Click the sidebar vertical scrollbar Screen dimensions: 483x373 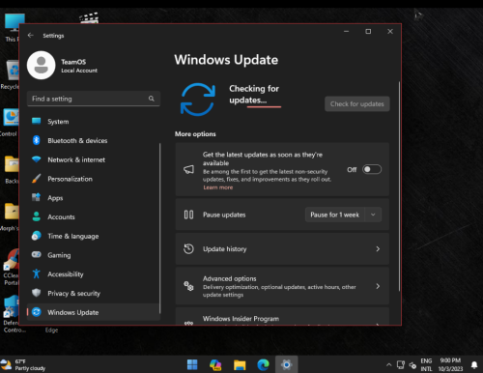click(159, 228)
